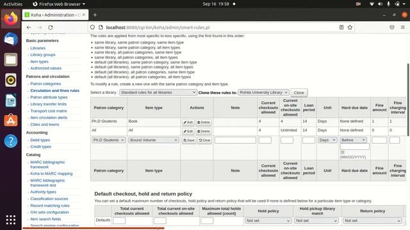Viewport: 410px width, 230px height.
Task: Open Classification sources link
Action: coord(49,199)
